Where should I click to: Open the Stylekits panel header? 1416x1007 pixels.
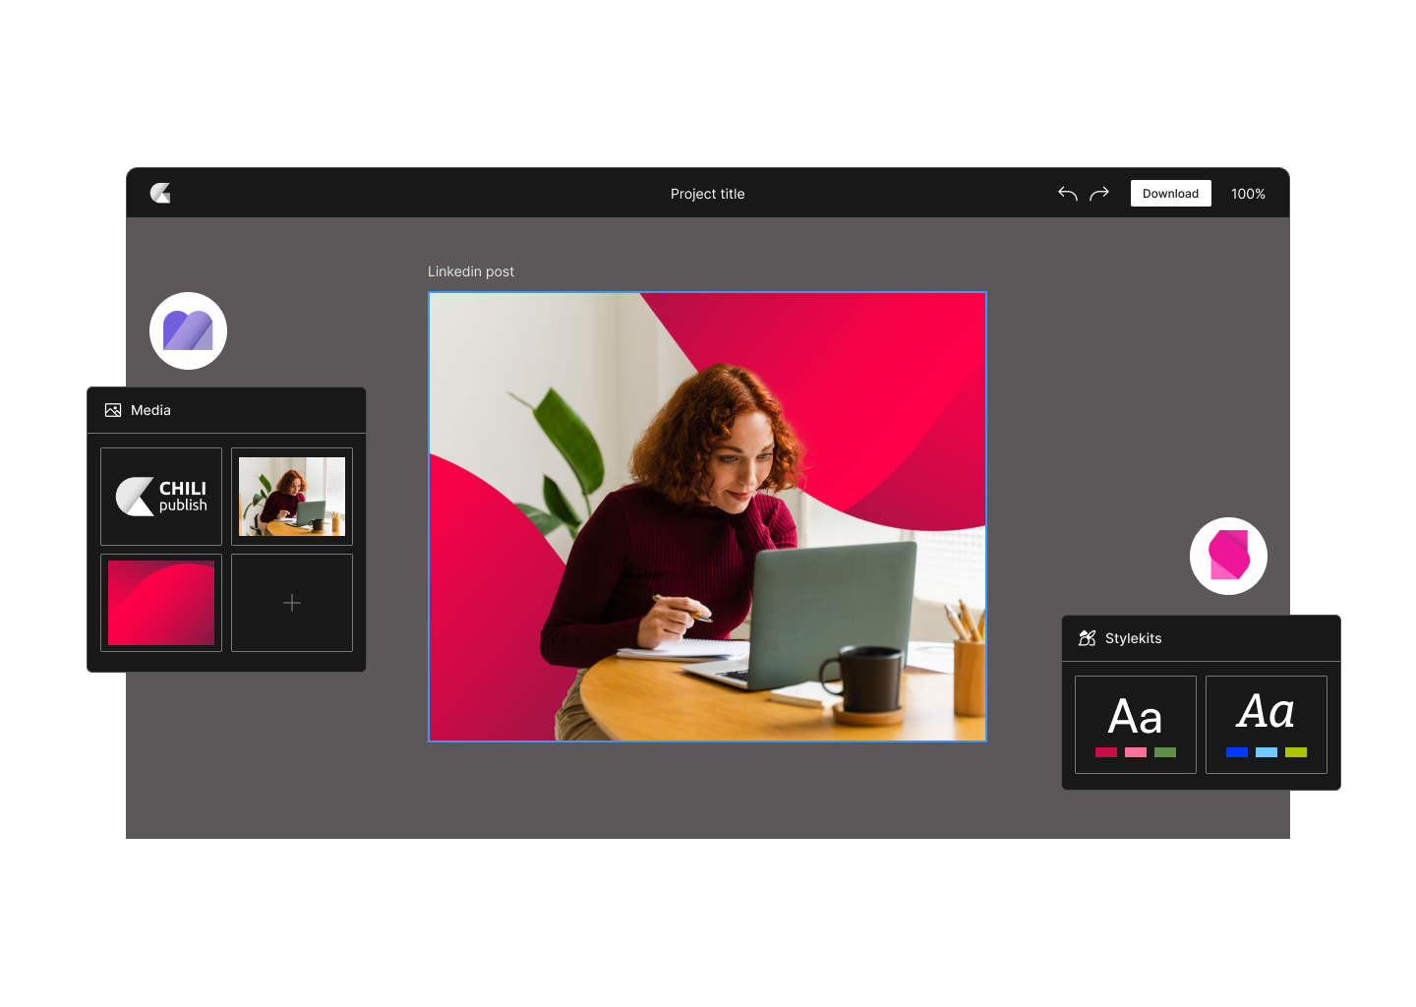(x=1201, y=638)
